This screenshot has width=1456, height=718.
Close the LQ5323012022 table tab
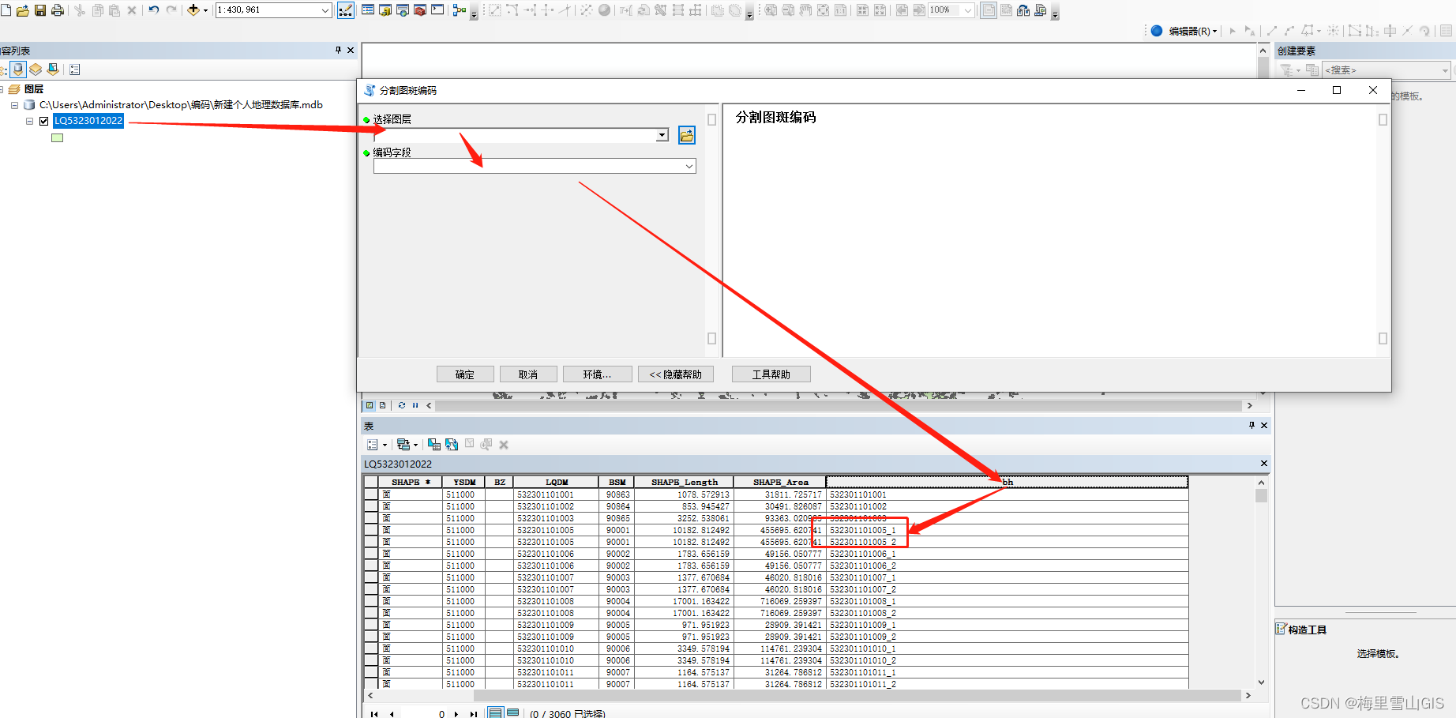pyautogui.click(x=1264, y=464)
